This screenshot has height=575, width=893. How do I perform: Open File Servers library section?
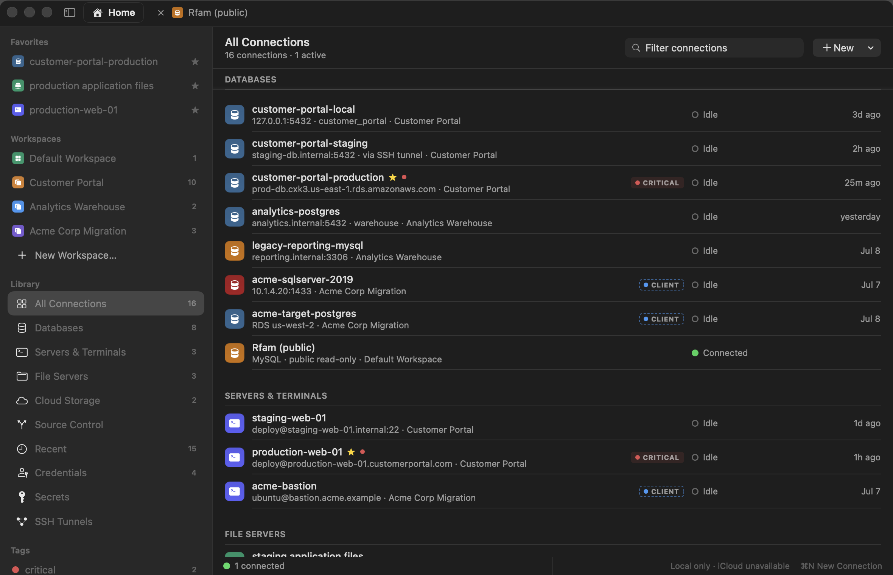tap(106, 376)
